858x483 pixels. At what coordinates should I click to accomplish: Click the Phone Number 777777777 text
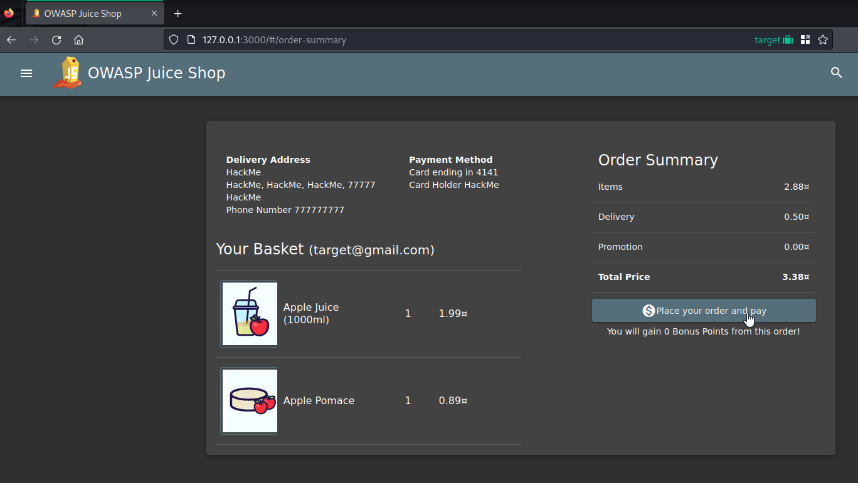pos(285,210)
